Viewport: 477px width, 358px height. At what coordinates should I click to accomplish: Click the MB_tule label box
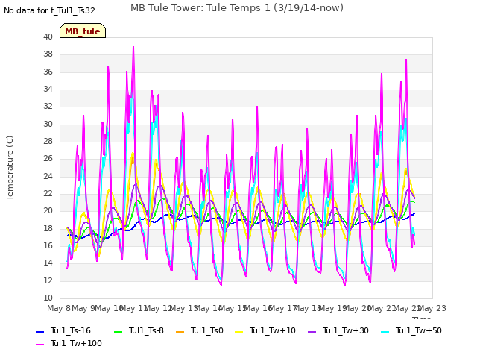(x=83, y=31)
